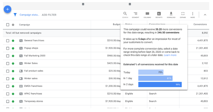Image resolution: width=213 pixels, height=112 pixels.
Task: Click the shopping tag icon for Winter sales
Action: pos(21,79)
